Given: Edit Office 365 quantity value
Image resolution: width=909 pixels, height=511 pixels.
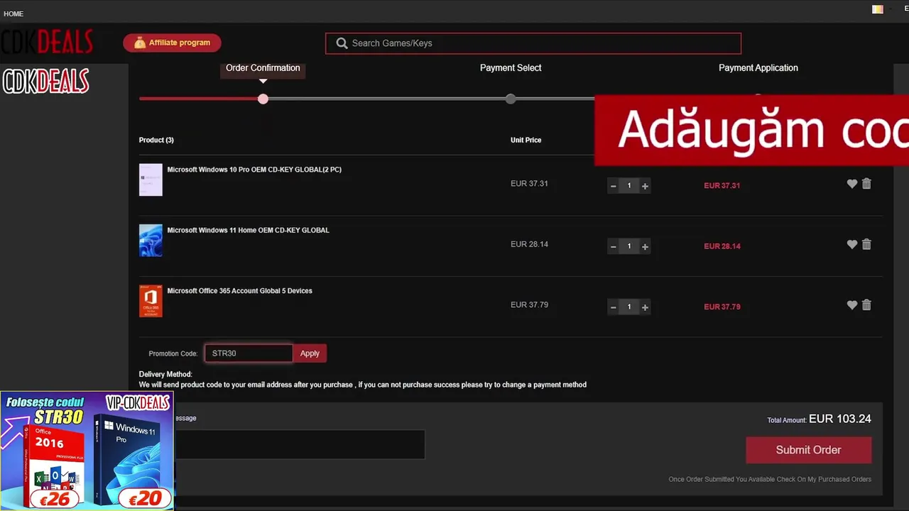Looking at the screenshot, I should (x=629, y=307).
